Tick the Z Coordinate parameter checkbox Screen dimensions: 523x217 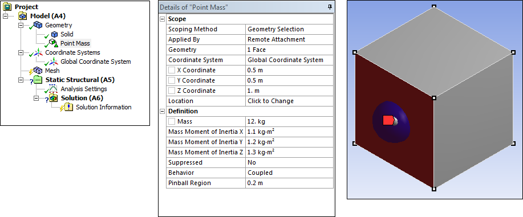(172, 91)
